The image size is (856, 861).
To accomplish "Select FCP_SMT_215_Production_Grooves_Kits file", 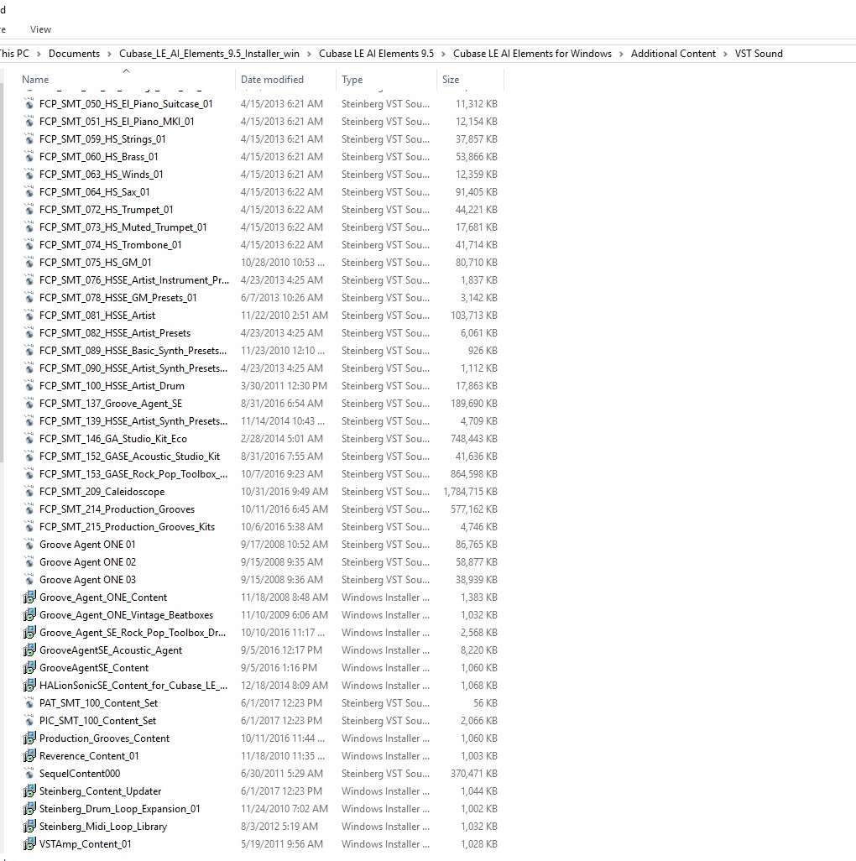I will click(127, 527).
